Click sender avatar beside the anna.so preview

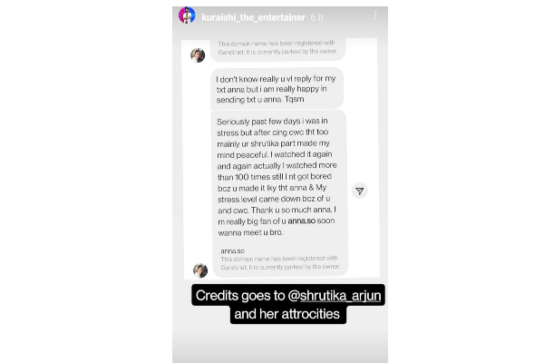pyautogui.click(x=200, y=270)
